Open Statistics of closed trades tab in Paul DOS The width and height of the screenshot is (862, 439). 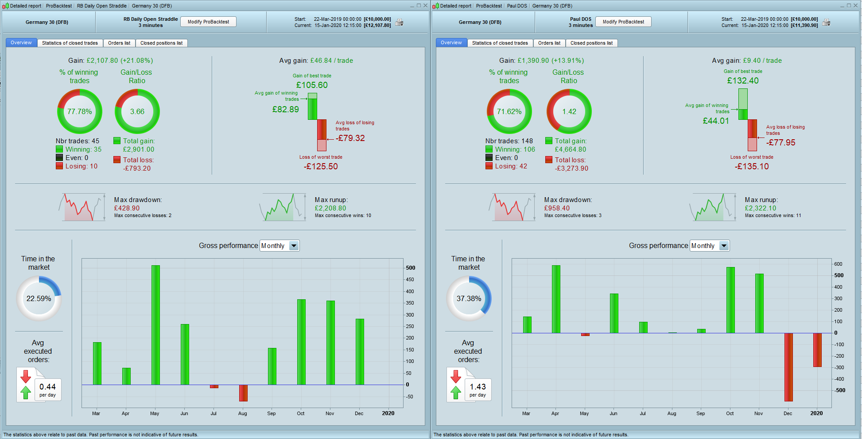(500, 43)
